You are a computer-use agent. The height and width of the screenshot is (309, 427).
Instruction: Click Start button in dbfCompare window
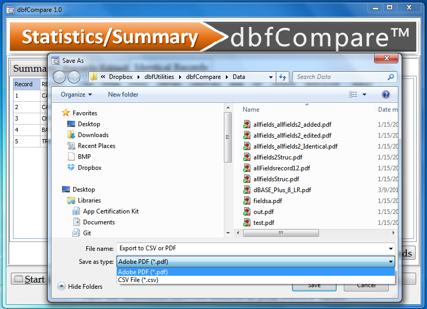[x=30, y=279]
